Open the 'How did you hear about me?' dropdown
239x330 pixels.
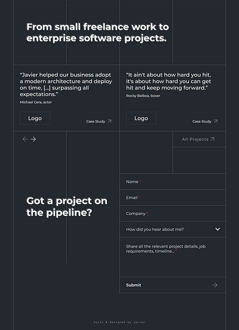[x=173, y=229]
